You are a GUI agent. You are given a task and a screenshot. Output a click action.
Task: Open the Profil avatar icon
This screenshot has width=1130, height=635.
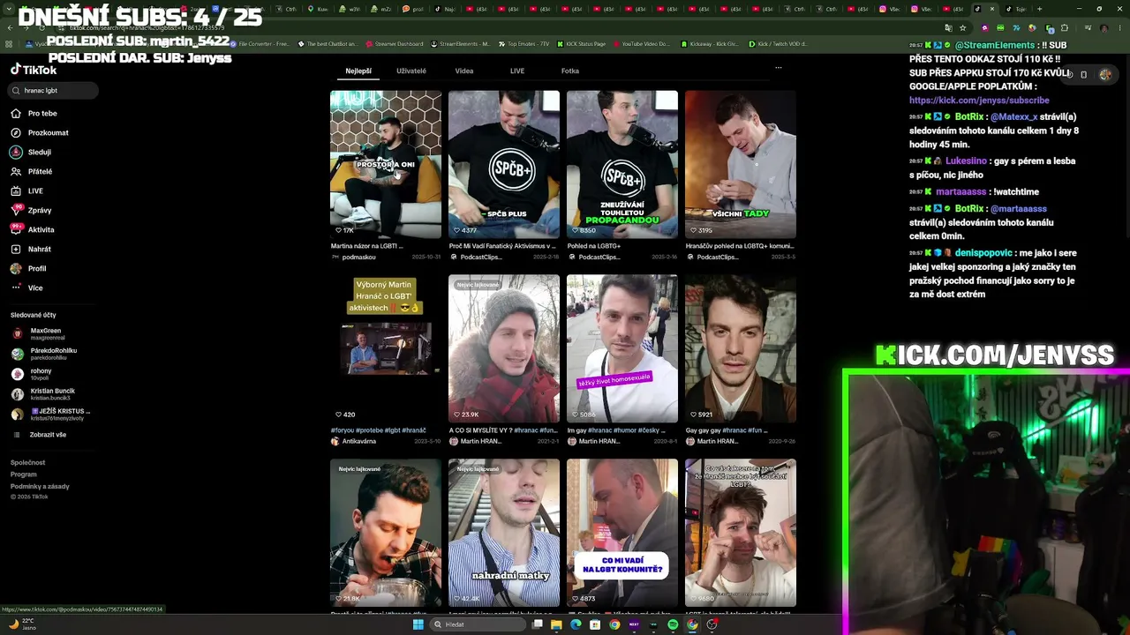(16, 268)
